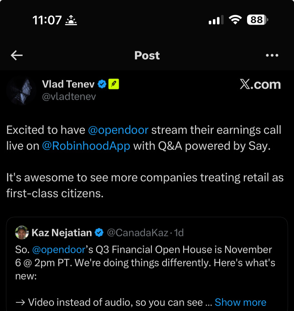Tap the sunrise icon beside the clock
Viewport: 294px width, 311px height.
[x=72, y=20]
